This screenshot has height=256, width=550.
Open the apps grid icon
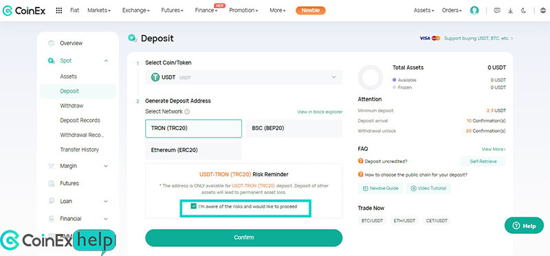tap(59, 10)
